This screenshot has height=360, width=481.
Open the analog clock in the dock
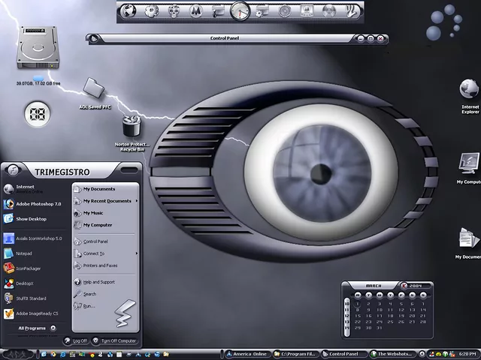pos(240,10)
